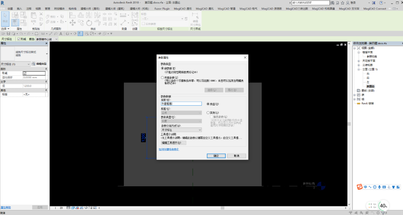
Task: Expand the 天花板平面 tree node
Action: [x=359, y=61]
